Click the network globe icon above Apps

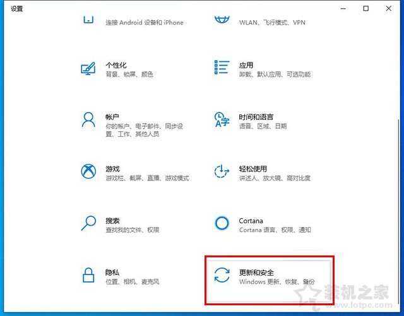222,19
